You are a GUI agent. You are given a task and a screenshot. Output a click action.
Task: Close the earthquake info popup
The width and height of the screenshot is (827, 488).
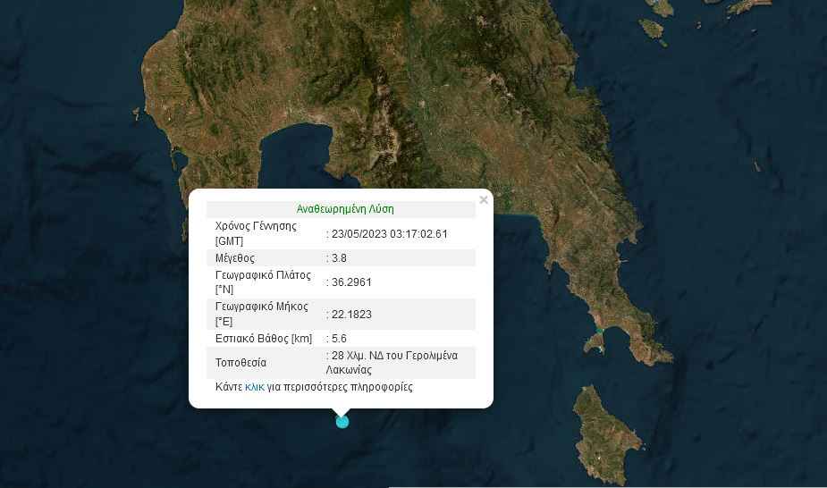point(484,200)
